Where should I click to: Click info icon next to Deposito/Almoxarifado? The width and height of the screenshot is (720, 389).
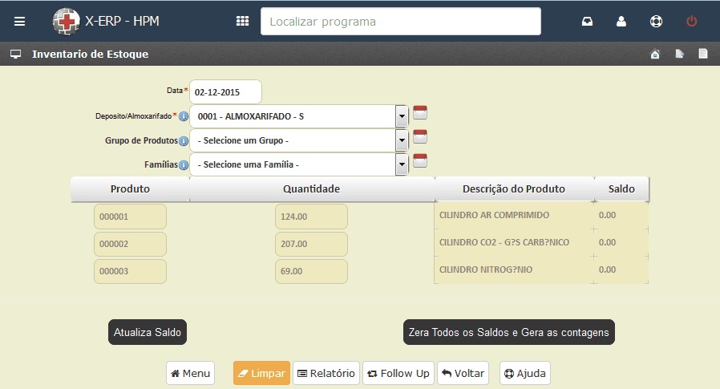coord(184,116)
